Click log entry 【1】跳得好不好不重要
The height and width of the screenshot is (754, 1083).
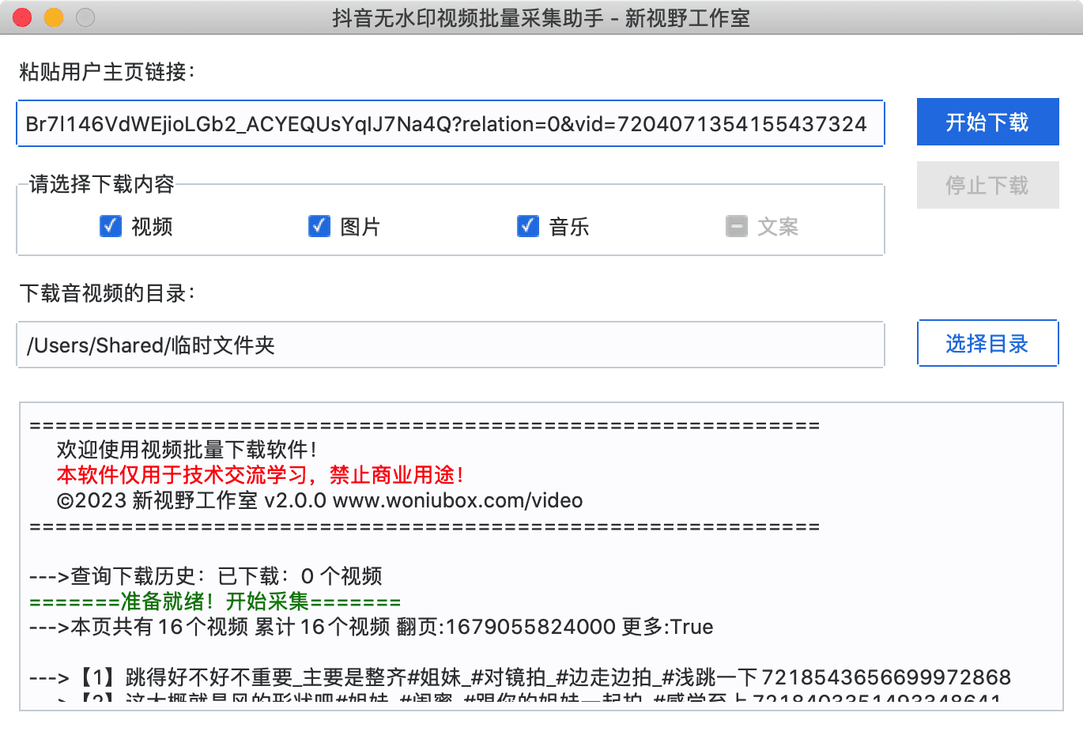(520, 677)
